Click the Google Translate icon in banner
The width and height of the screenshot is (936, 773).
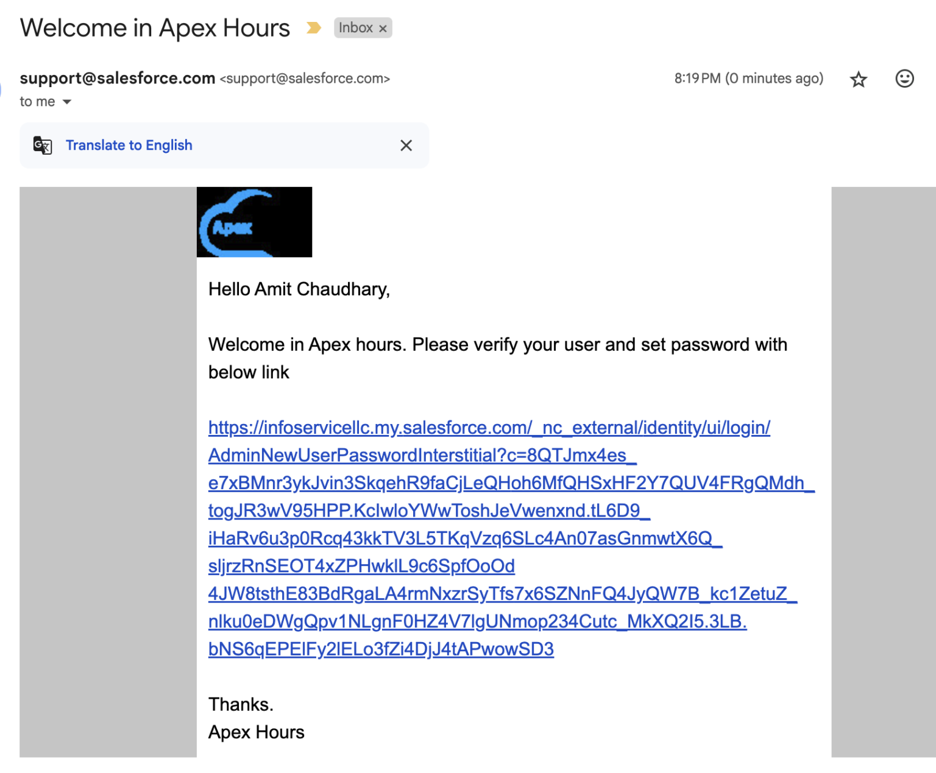pos(41,145)
